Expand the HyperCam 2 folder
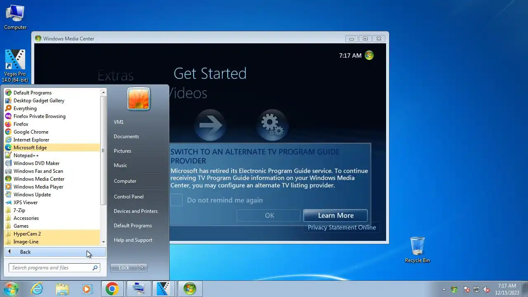The width and height of the screenshot is (528, 297). (52, 234)
